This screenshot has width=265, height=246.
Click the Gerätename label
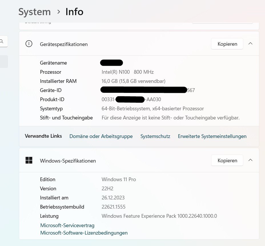point(53,63)
